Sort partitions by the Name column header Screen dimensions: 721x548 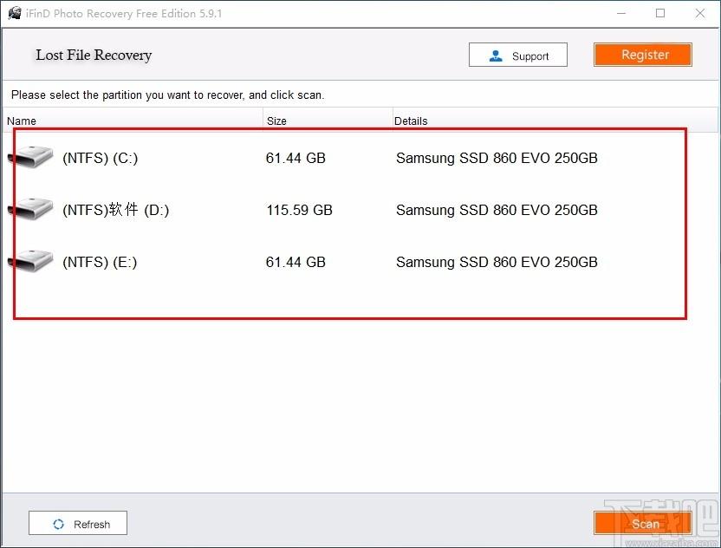pos(133,121)
